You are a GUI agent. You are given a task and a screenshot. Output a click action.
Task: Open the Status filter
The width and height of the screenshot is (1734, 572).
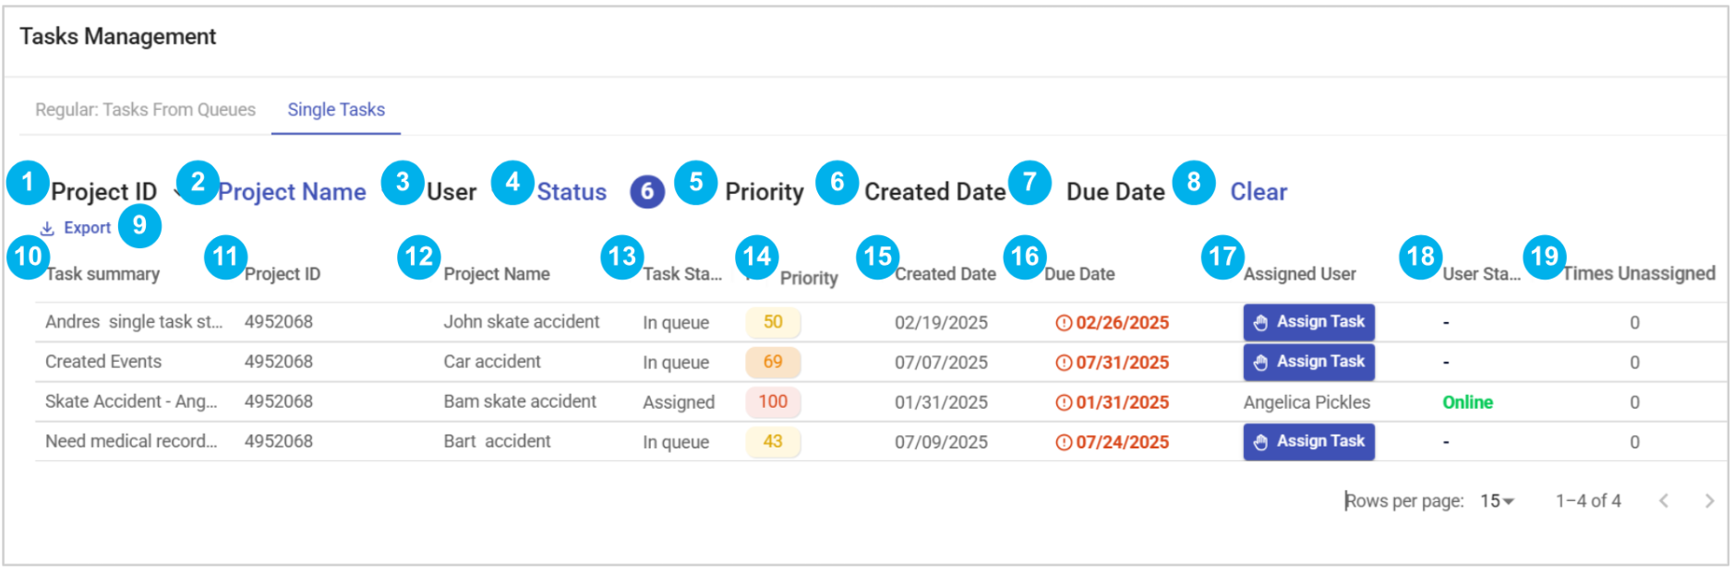point(572,192)
